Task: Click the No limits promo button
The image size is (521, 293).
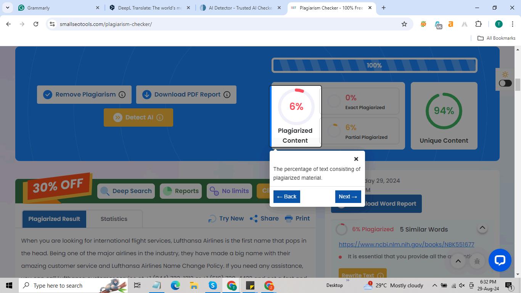Action: (x=229, y=191)
